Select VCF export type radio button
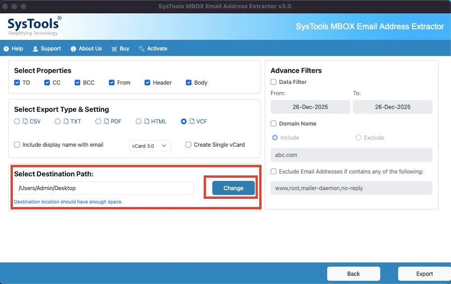 tap(184, 121)
